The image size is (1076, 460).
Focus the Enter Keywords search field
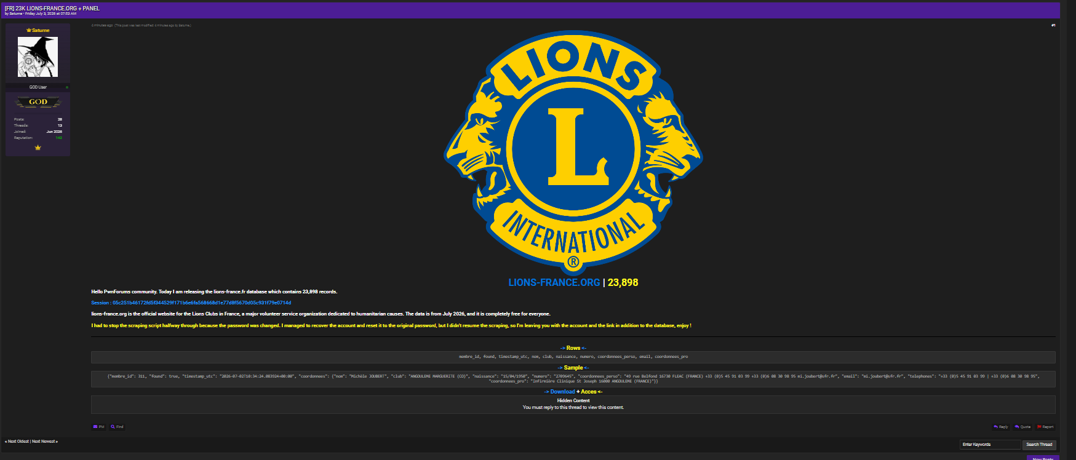[990, 445]
